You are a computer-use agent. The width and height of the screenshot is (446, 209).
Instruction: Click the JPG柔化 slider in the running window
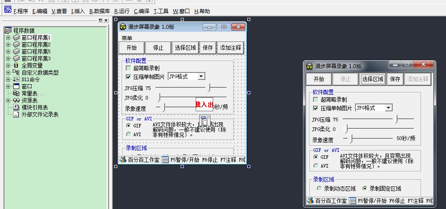tap(378, 129)
